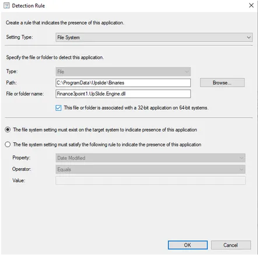Click the 'Type:' label

(12, 71)
